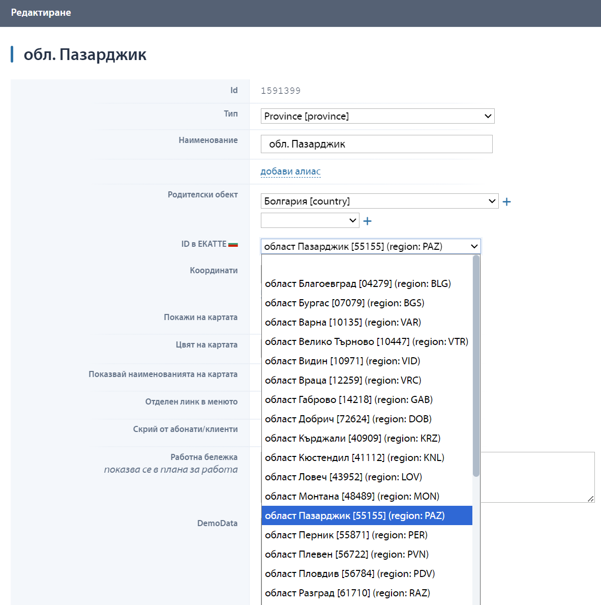The image size is (601, 605).
Task: Select the blank first option in list
Action: 367,264
